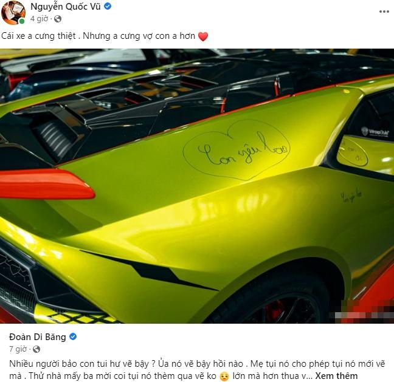The height and width of the screenshot is (382, 394).
Task: Open the three-dot post options menu
Action: (384, 12)
